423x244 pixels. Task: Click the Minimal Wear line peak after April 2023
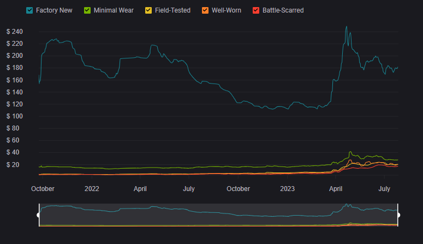point(350,152)
